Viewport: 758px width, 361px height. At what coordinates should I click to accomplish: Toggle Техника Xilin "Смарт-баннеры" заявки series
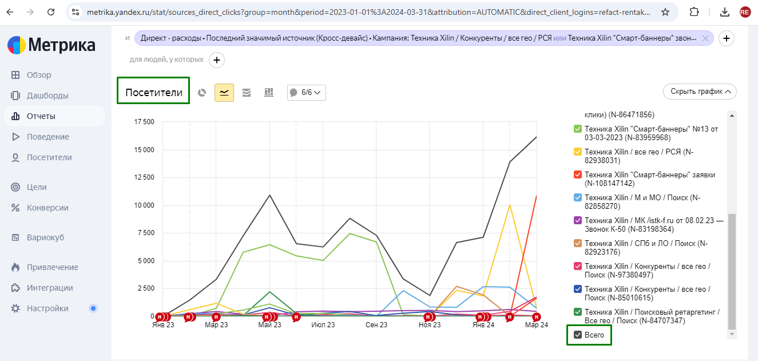[578, 174]
